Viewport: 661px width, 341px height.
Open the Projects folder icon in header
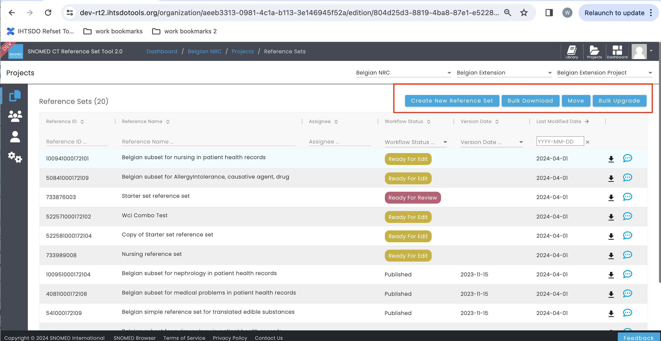594,52
